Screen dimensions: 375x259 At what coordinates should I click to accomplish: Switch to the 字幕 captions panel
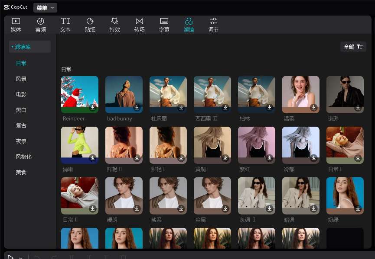[164, 25]
